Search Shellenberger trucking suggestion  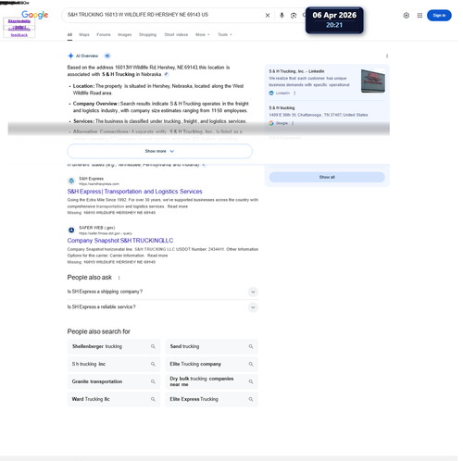[x=114, y=346]
